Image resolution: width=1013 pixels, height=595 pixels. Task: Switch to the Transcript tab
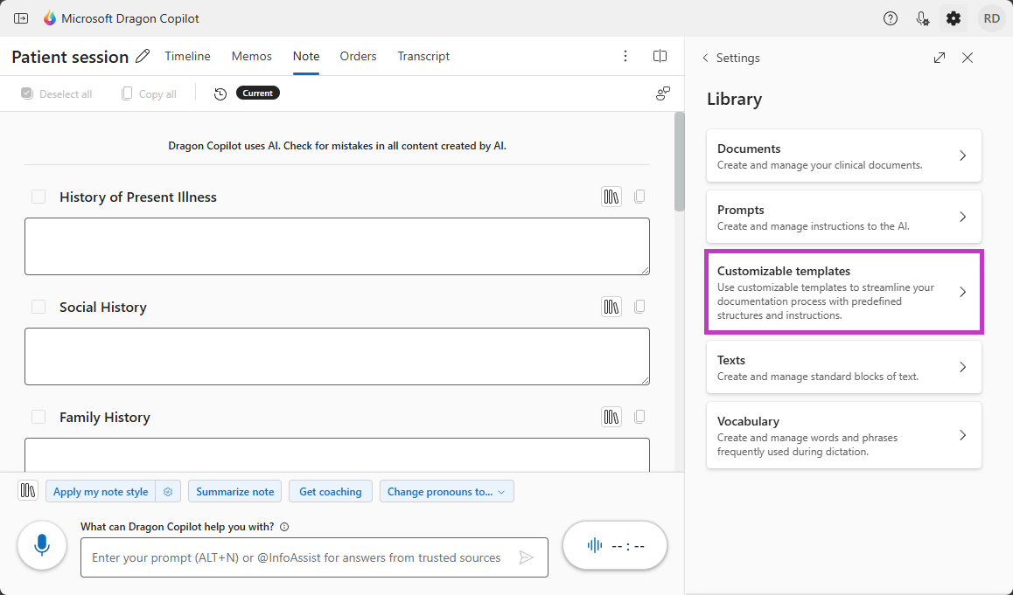coord(423,56)
